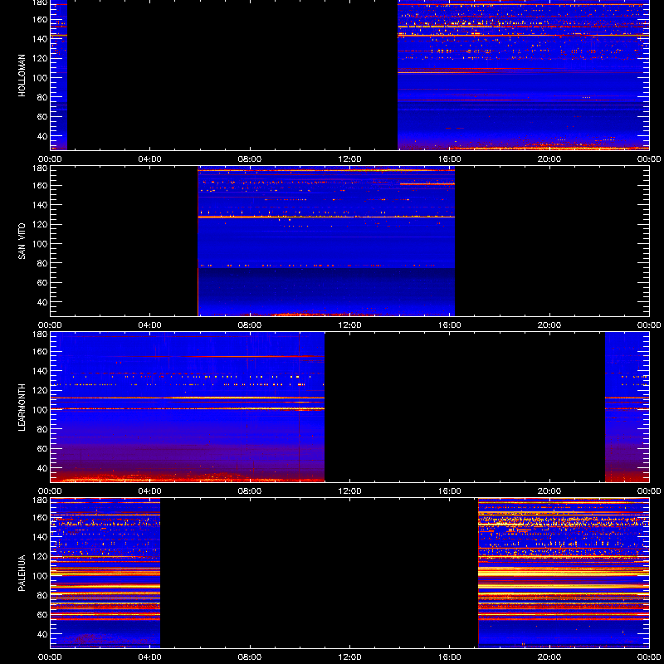664x664 pixels.
Task: Select the 04:00 tick label under Holloman panel
Action: 150,159
